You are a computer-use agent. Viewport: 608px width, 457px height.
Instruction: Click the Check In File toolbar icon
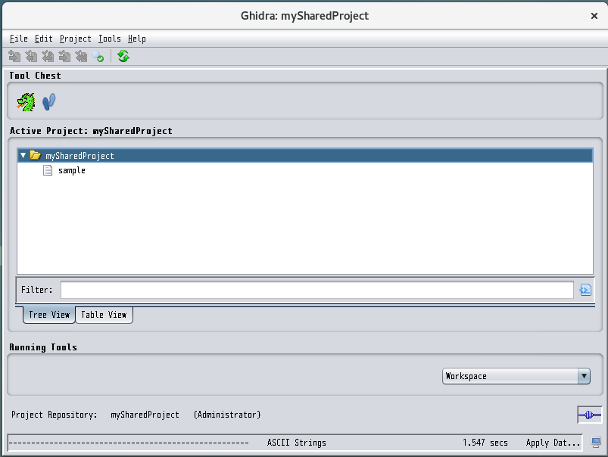(64, 57)
